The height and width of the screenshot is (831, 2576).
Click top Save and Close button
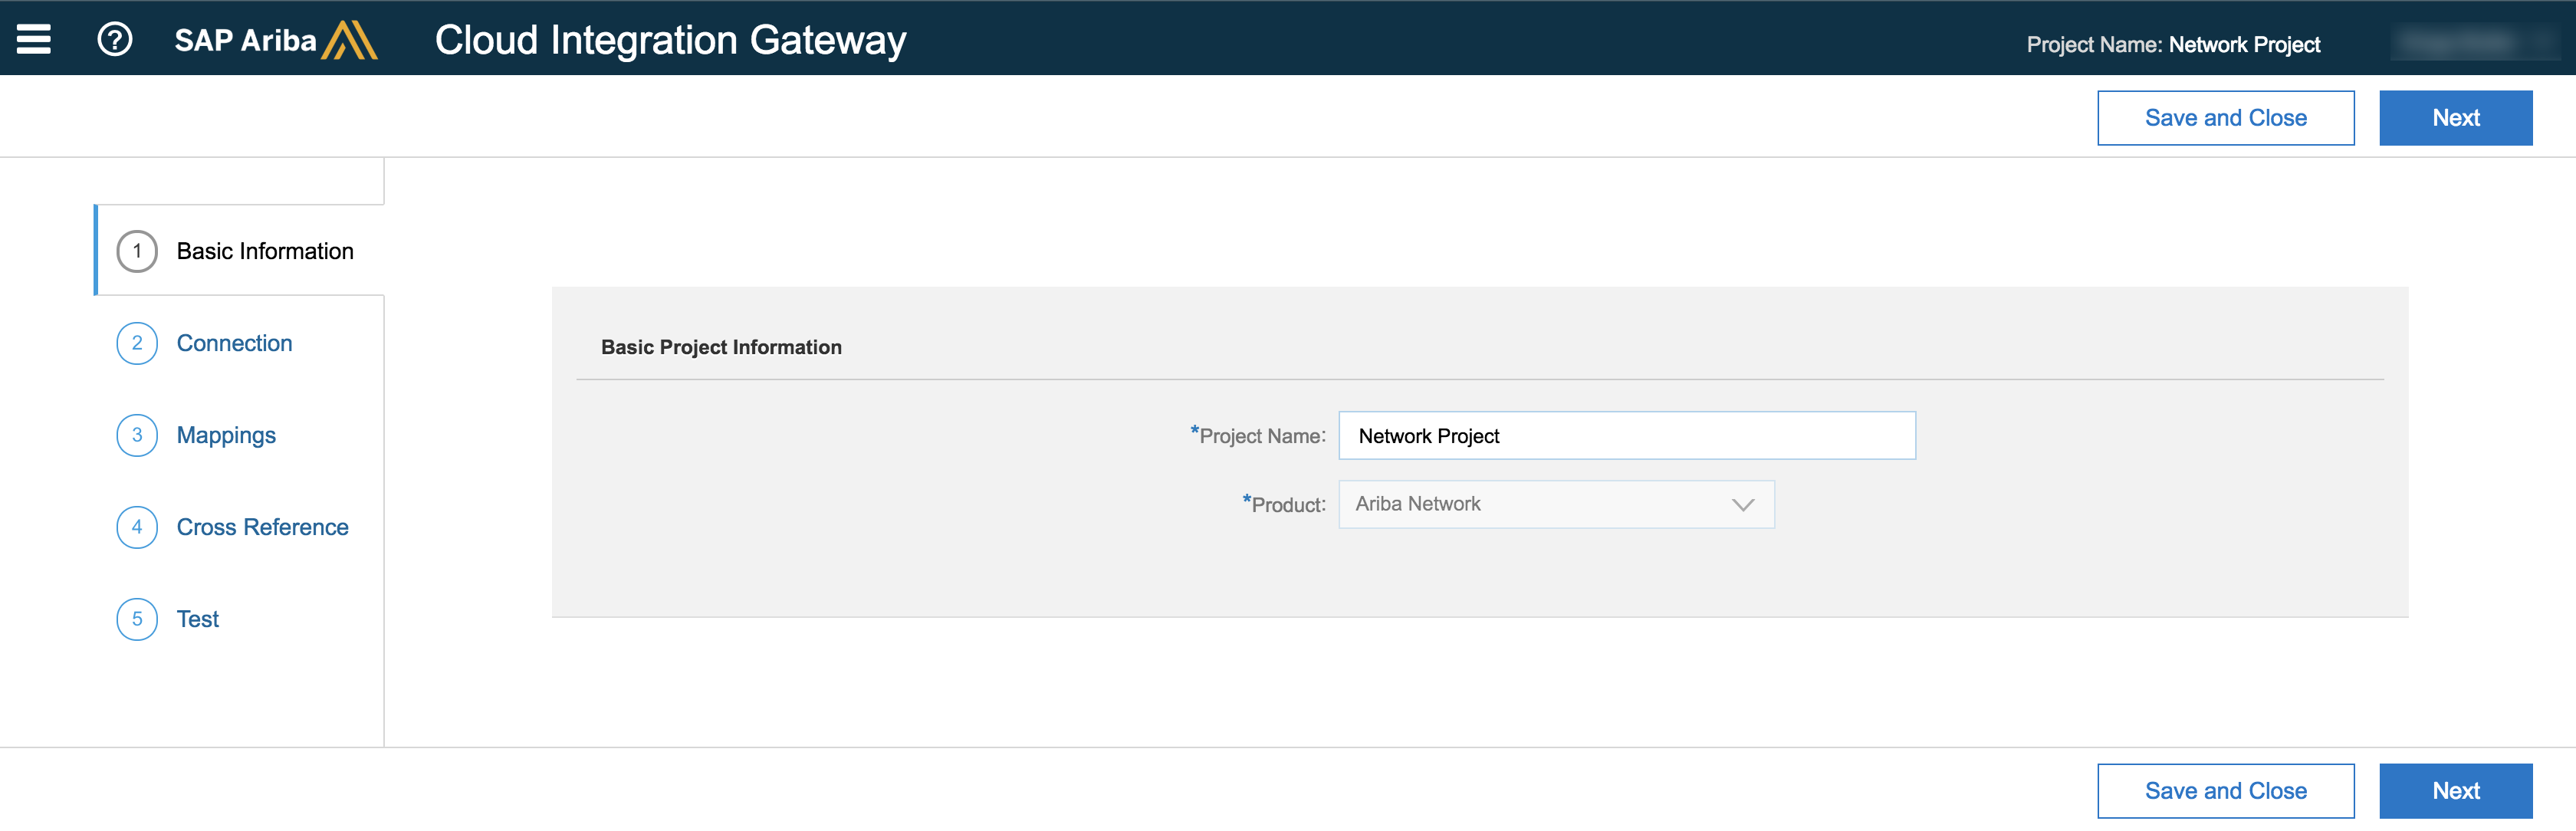point(2225,118)
